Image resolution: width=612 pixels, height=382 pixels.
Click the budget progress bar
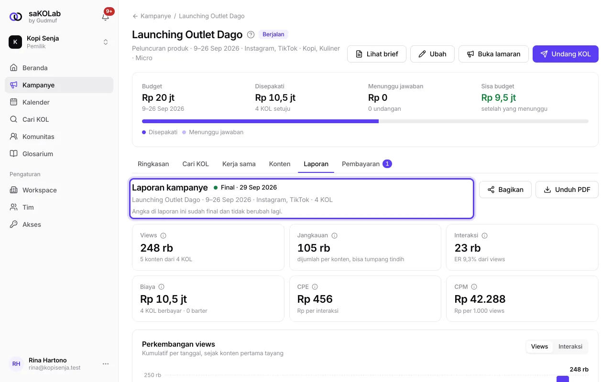point(365,121)
